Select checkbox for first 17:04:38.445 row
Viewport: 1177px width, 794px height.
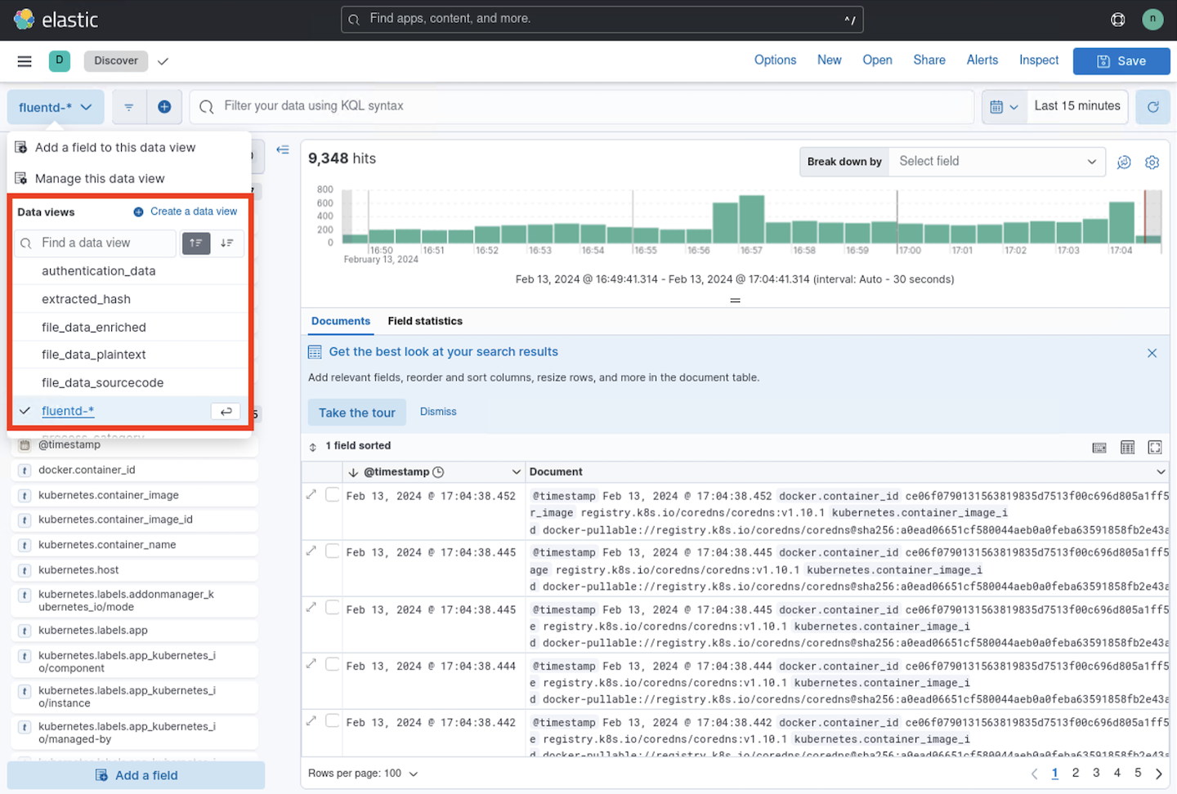tap(333, 551)
